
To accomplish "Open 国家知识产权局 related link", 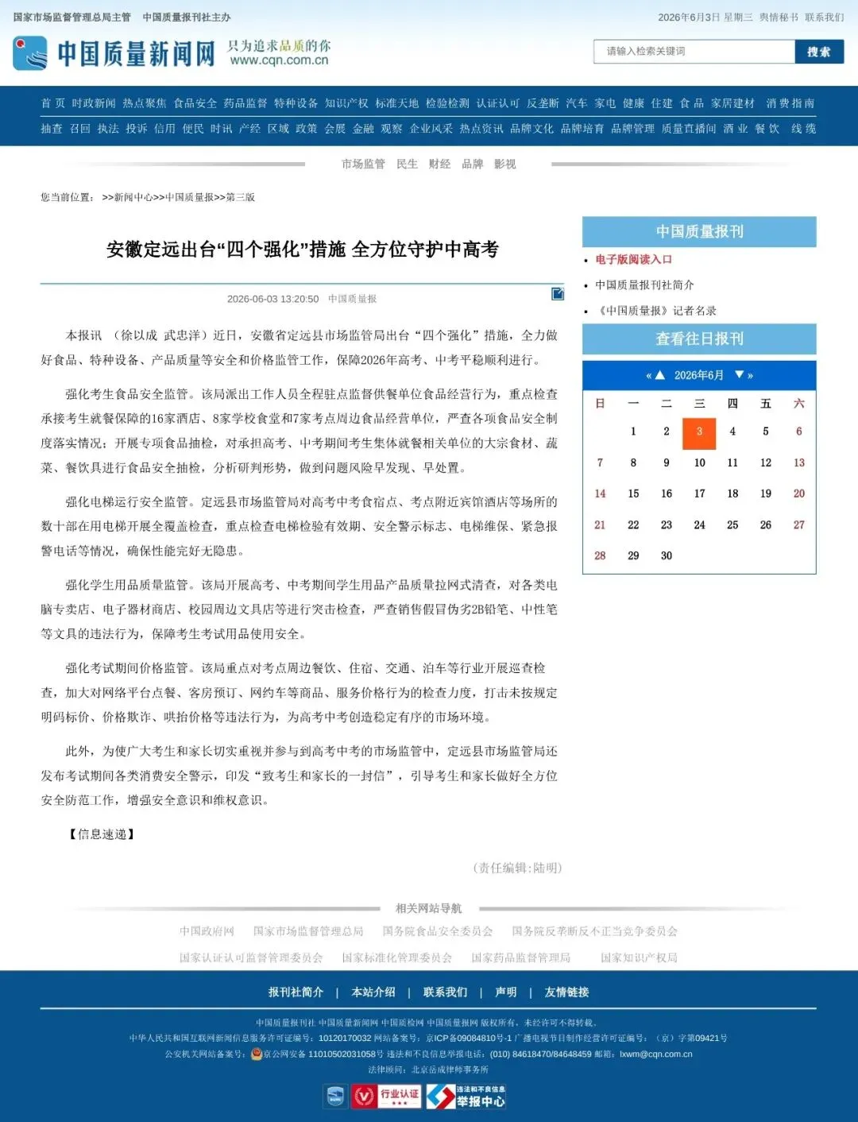I will pyautogui.click(x=639, y=958).
